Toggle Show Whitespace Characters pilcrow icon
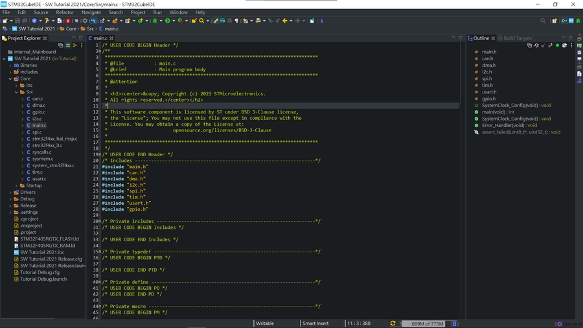This screenshot has height=328, width=583. pyautogui.click(x=236, y=21)
